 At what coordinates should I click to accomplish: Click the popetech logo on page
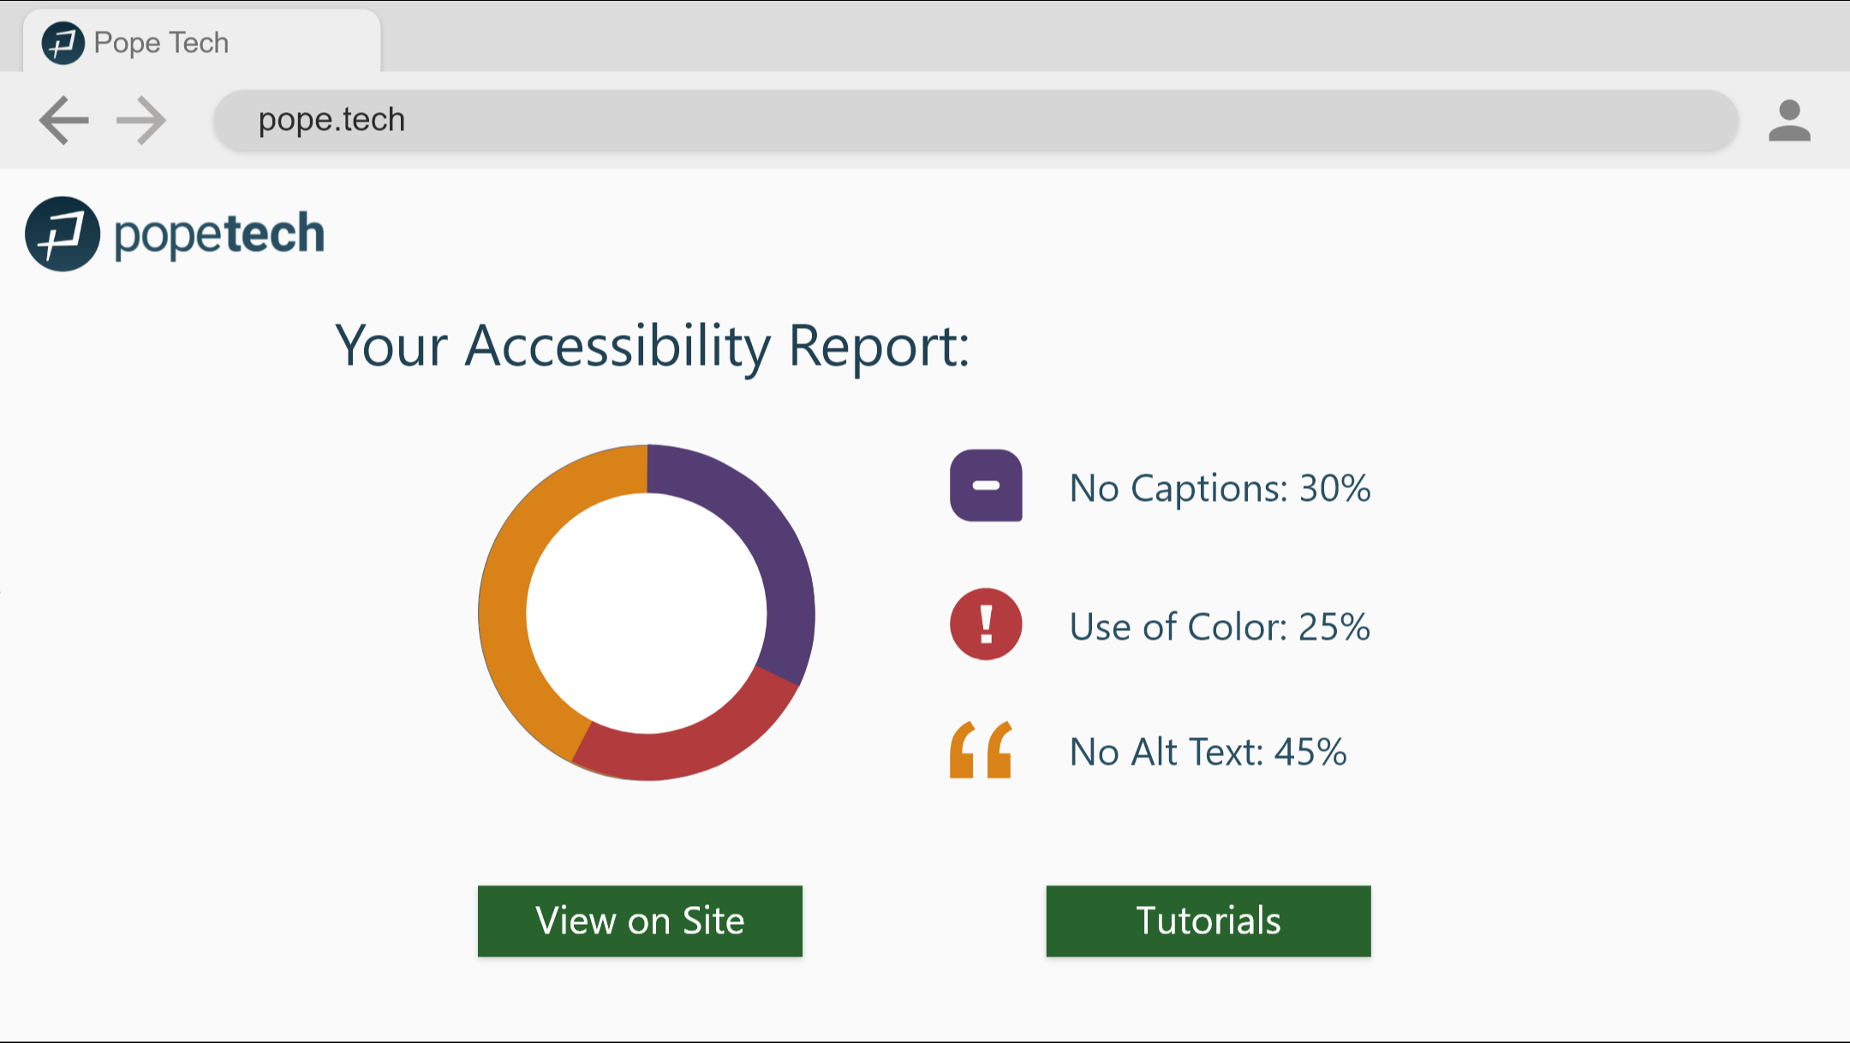click(x=176, y=234)
